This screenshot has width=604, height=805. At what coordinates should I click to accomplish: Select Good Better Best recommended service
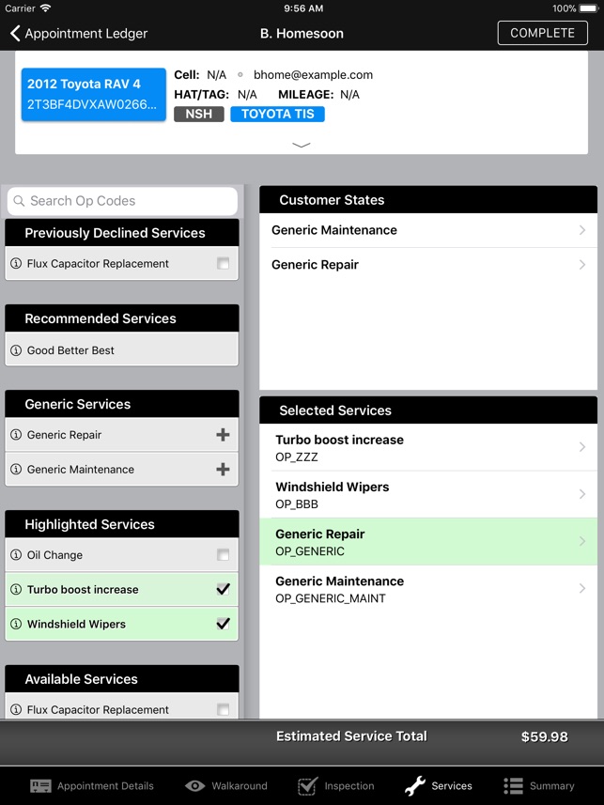[122, 350]
